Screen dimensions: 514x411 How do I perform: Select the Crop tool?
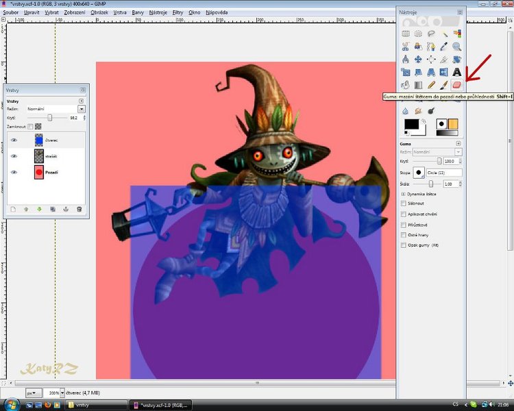(x=444, y=60)
